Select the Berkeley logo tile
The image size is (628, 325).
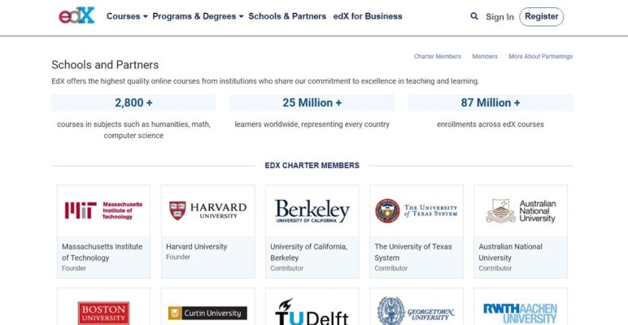coord(312,211)
